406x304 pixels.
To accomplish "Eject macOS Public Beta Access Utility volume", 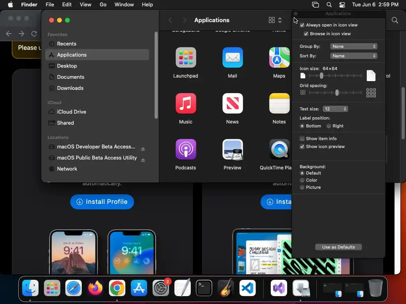I will [x=143, y=160].
